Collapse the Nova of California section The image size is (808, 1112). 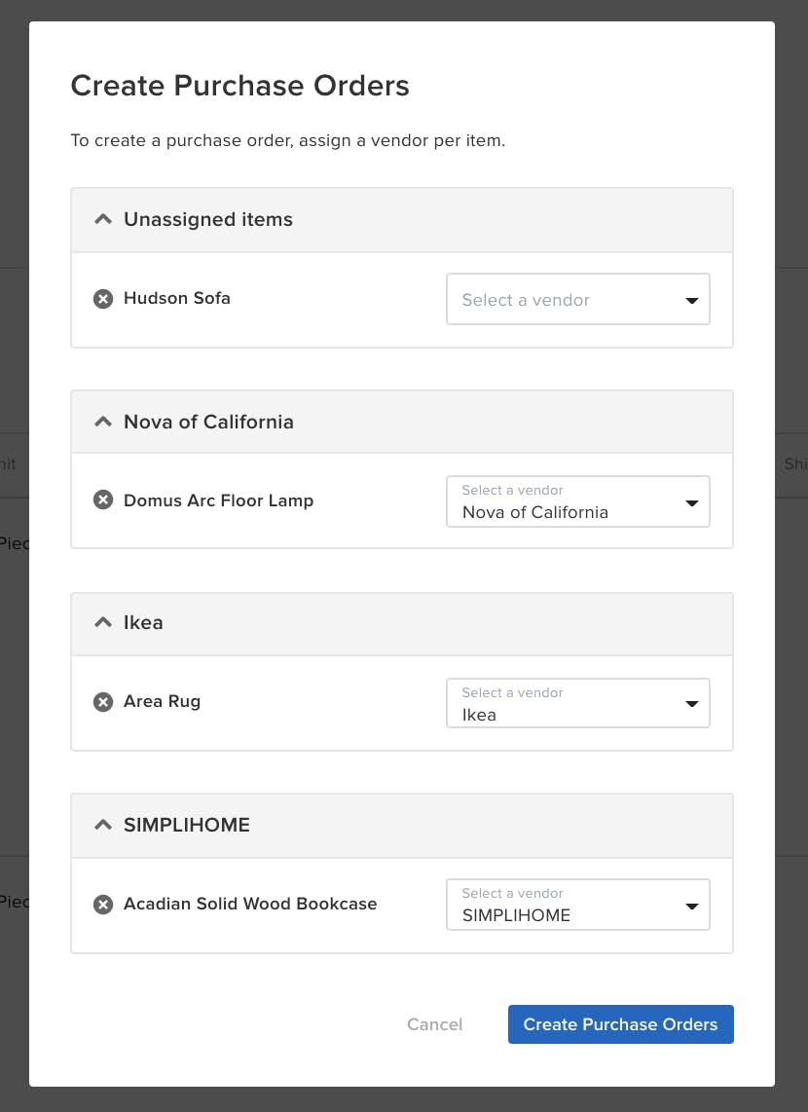coord(102,421)
